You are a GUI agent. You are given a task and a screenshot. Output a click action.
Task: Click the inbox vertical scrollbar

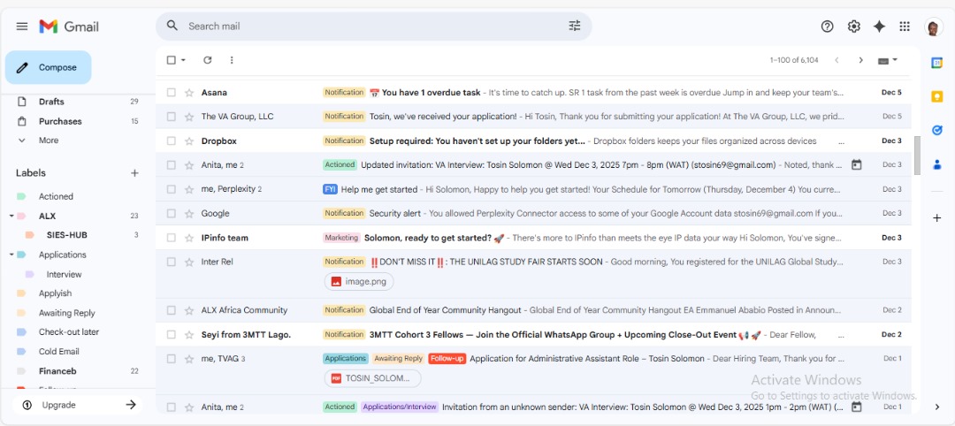coord(917,156)
